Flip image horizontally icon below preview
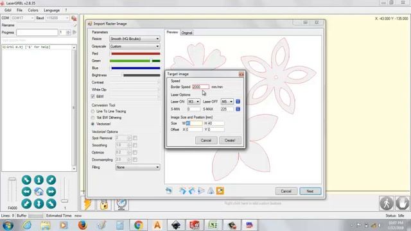Viewport: 411px width, 231px height. coord(201,191)
